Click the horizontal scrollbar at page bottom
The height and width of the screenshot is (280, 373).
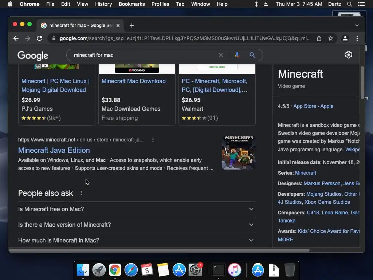[x=159, y=250]
